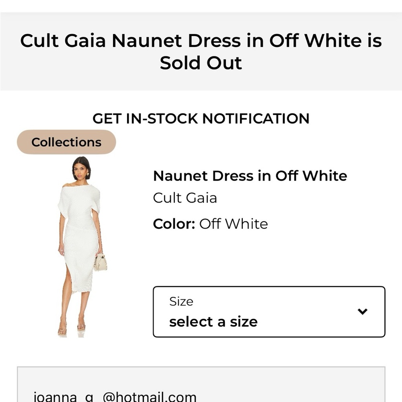Open the dropdown chevron icon on size selector
402x402 pixels.
pyautogui.click(x=362, y=311)
